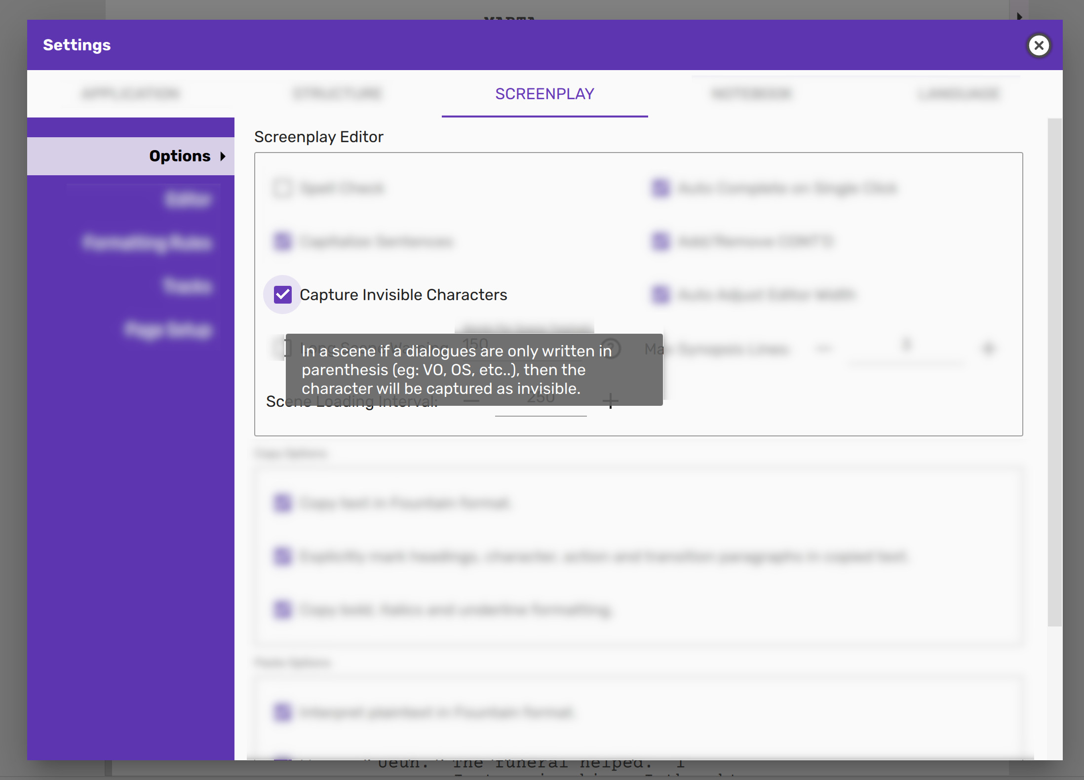Click the settings panel vertical scrollbar

pyautogui.click(x=1054, y=372)
